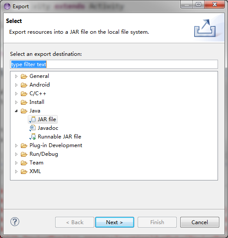Click the JAR file icon
Image resolution: width=228 pixels, height=238 pixels.
coord(33,119)
